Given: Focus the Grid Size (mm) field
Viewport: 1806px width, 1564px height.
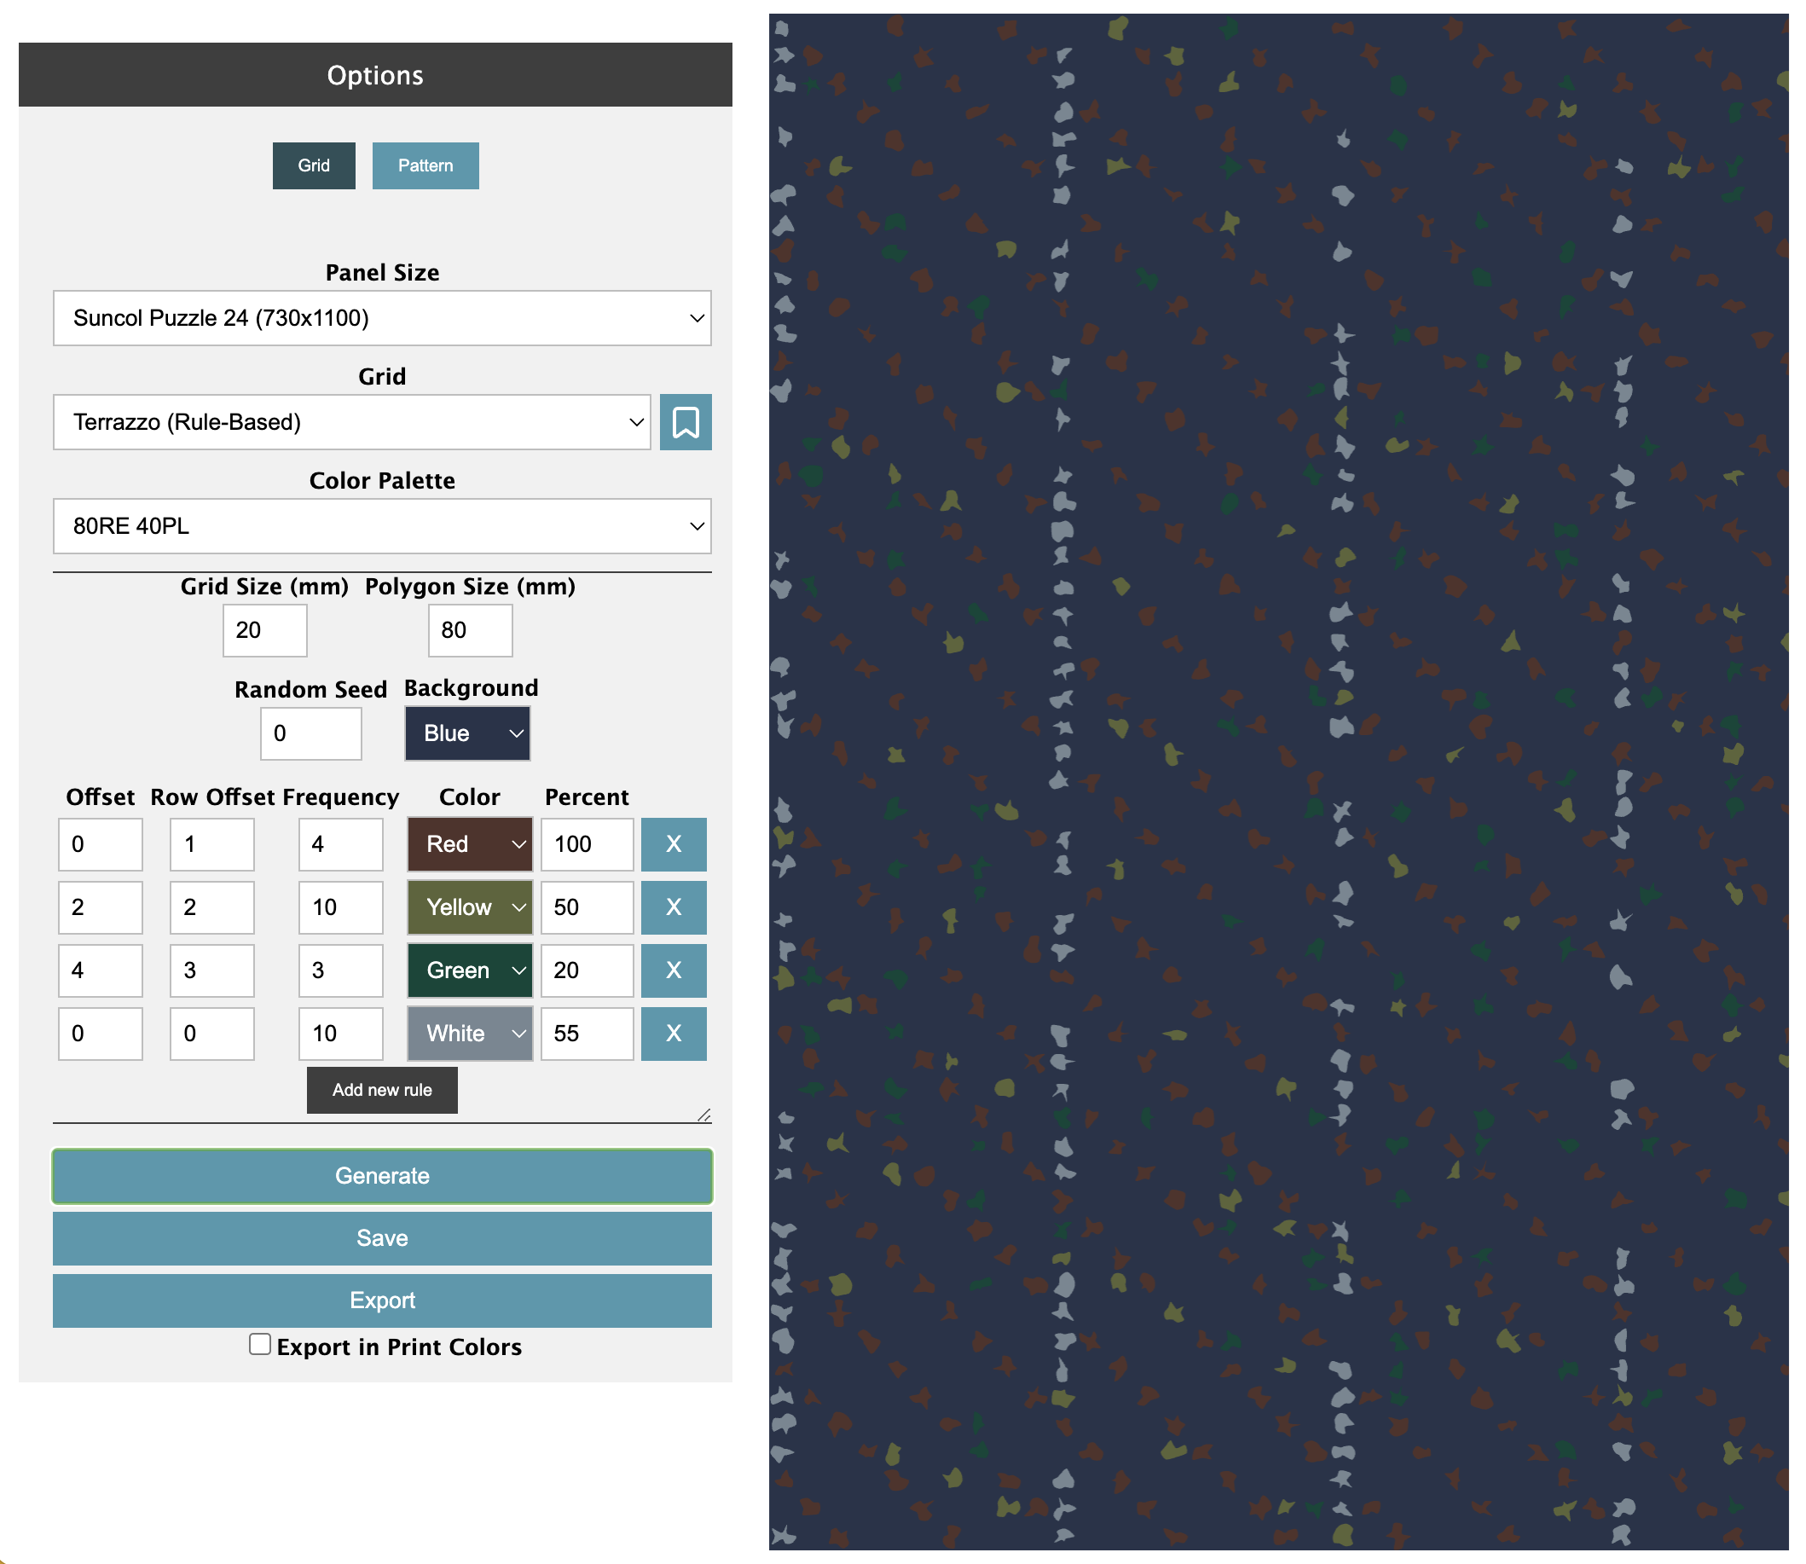Looking at the screenshot, I should [x=265, y=630].
